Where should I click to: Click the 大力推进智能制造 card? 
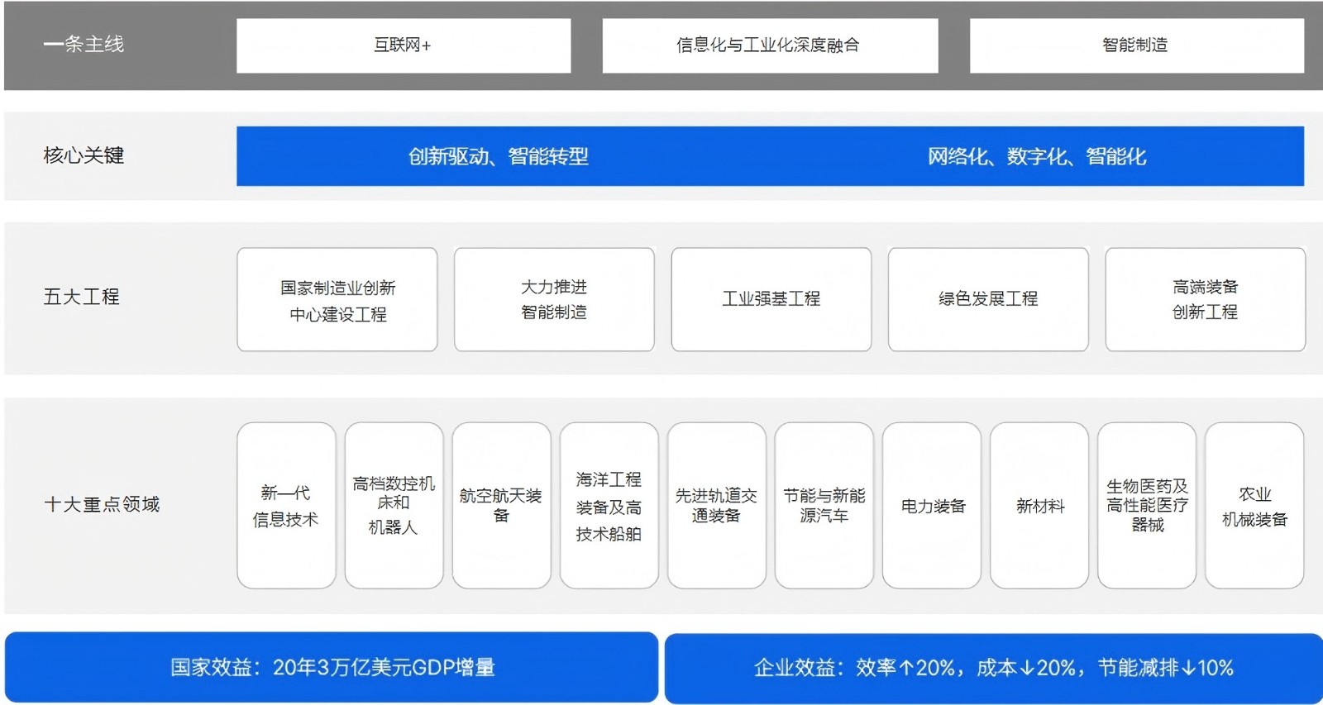554,300
